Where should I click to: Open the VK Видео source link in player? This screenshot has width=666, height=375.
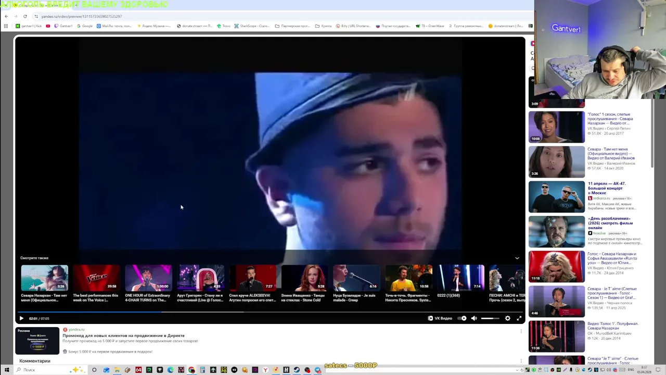440,318
